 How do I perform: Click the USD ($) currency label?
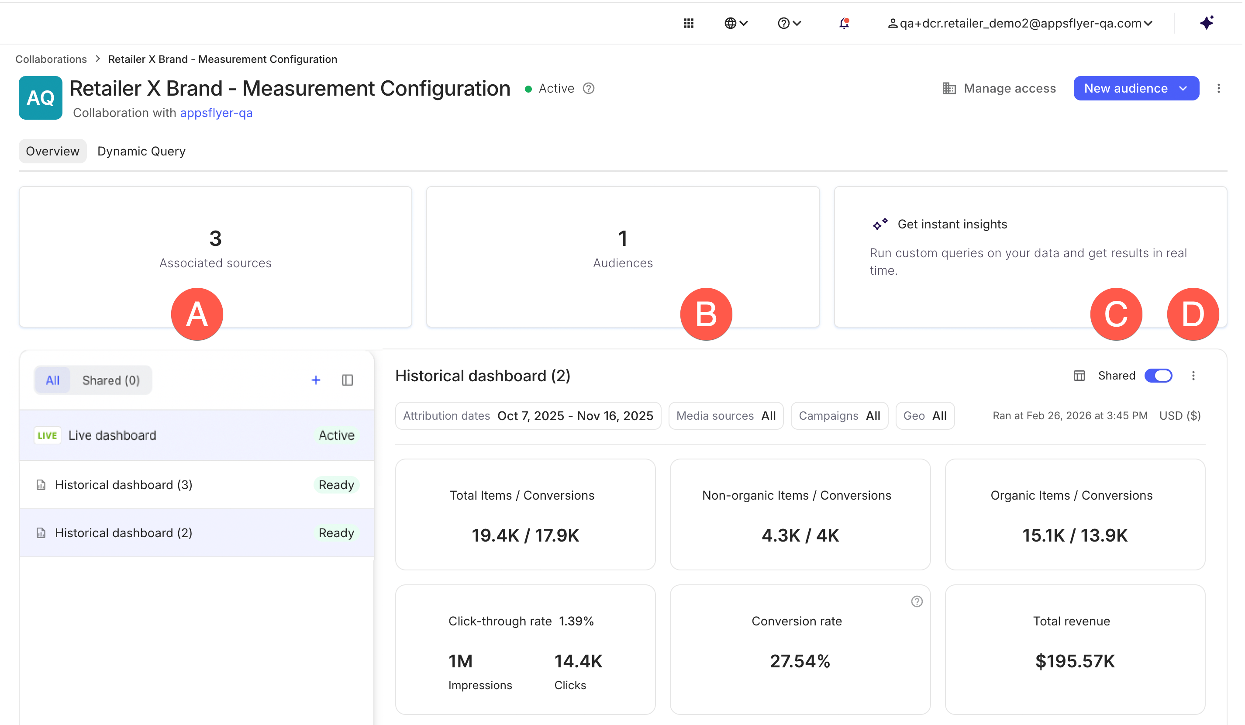[1180, 416]
